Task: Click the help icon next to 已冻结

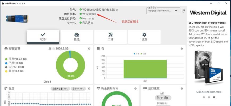Action: point(92,23)
